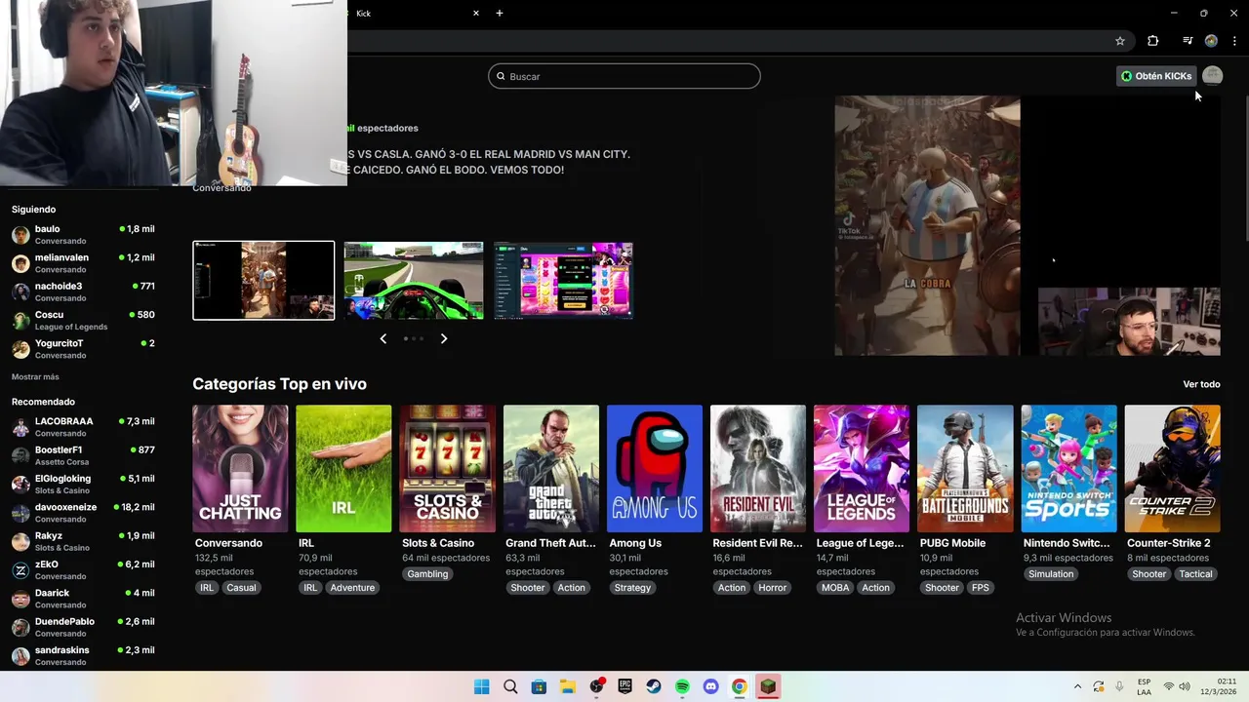This screenshot has height=702, width=1249.
Task: Click the Simulation tag
Action: pos(1051,574)
